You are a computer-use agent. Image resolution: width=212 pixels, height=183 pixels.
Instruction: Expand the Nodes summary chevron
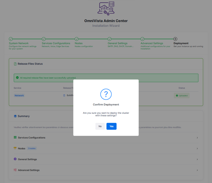[x=197, y=148]
